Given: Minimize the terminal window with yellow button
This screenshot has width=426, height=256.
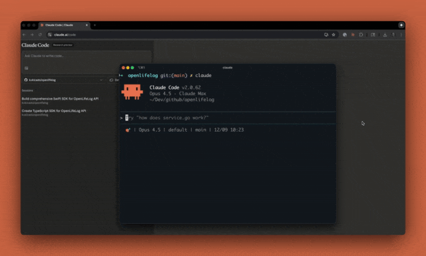Looking at the screenshot, I should point(128,68).
